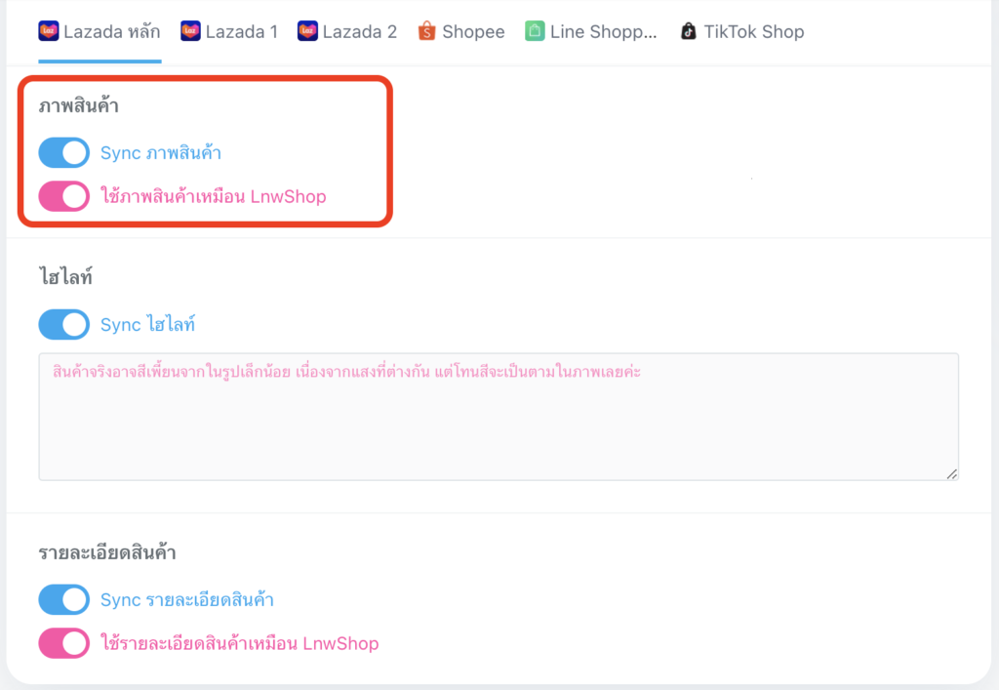The width and height of the screenshot is (999, 690).
Task: Open the Line Shopp... tab label
Action: (603, 31)
